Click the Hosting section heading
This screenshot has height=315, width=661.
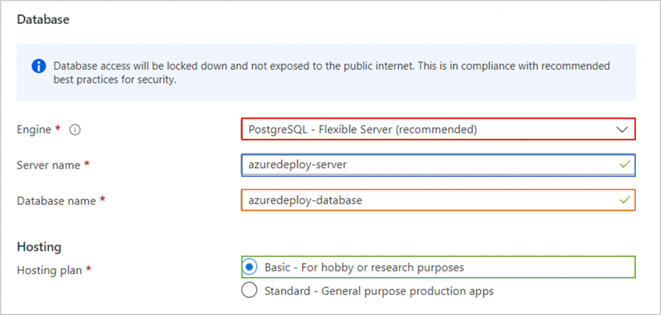coord(39,247)
